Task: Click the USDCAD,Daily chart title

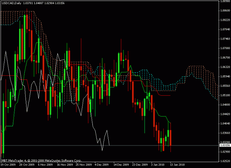Action: tap(11, 3)
